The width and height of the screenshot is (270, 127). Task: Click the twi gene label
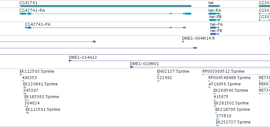(x=211, y=3)
